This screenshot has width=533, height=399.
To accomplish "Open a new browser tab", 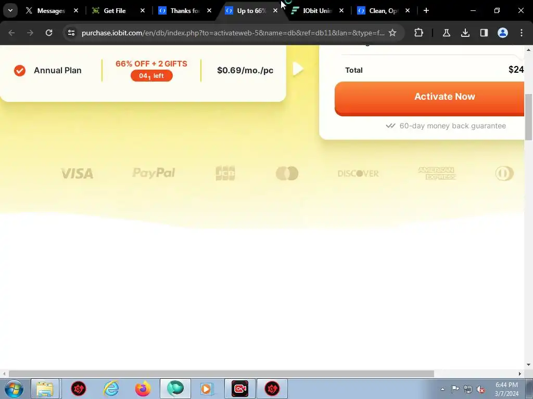I will (x=426, y=10).
